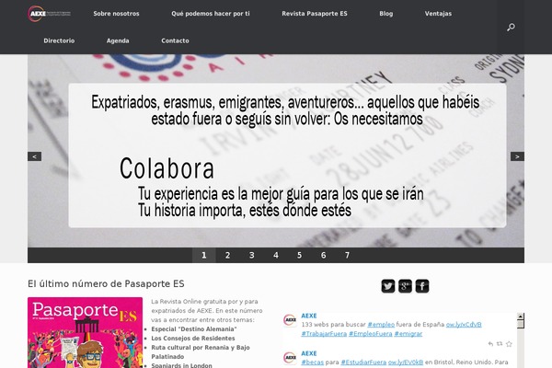Image resolution: width=552 pixels, height=368 pixels.
Task: Click AEXE name on the first tweet
Action: point(309,316)
